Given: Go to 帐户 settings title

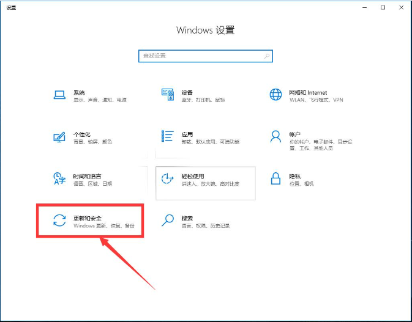Looking at the screenshot, I should pyautogui.click(x=295, y=134).
